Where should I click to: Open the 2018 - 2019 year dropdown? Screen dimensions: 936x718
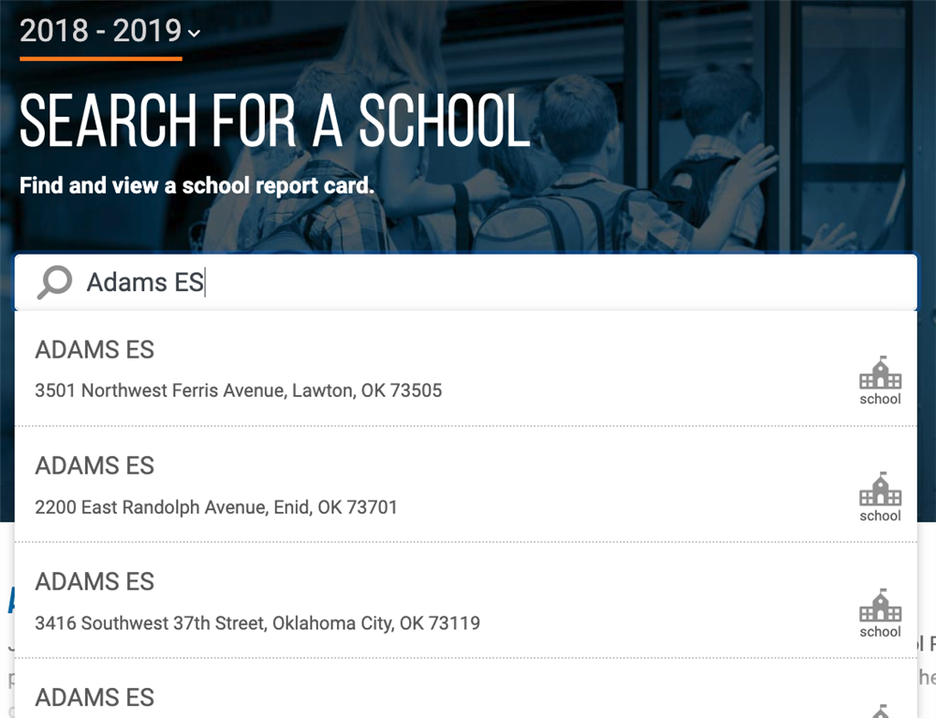point(110,31)
